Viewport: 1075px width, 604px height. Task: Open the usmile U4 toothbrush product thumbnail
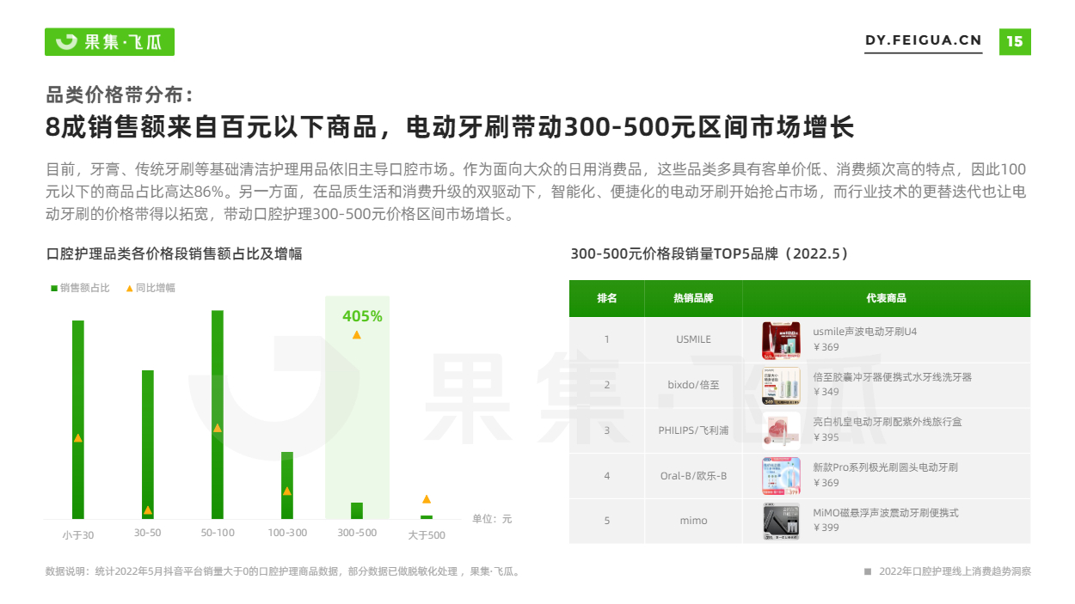tap(781, 340)
